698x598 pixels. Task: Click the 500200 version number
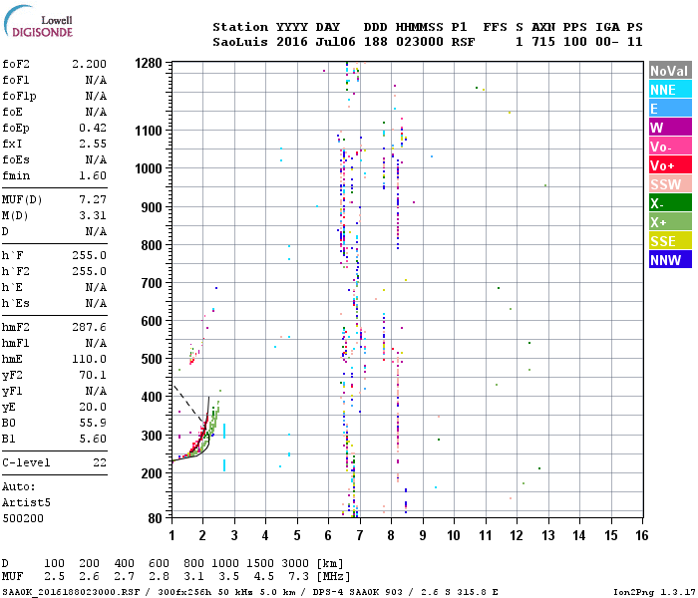pos(23,519)
